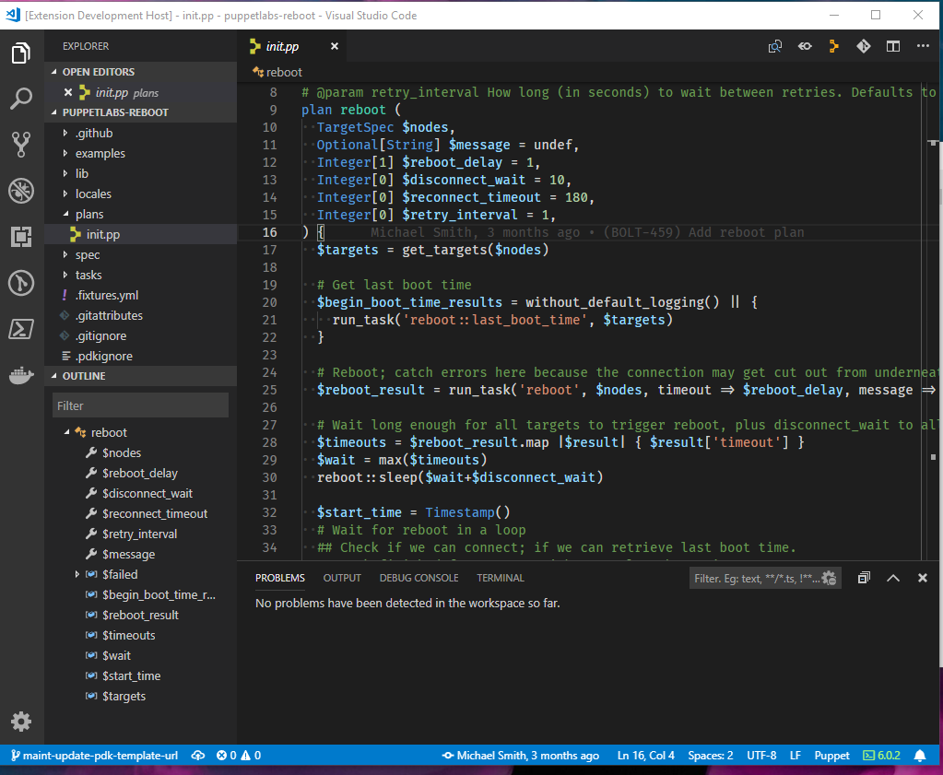Screen dimensions: 943x775
Task: Click the UTF-8 encoding status item
Action: pos(761,755)
